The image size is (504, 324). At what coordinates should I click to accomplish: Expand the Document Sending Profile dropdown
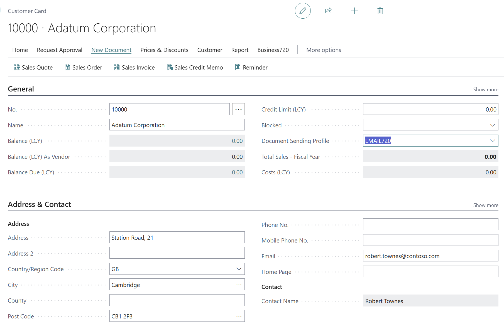click(x=492, y=141)
